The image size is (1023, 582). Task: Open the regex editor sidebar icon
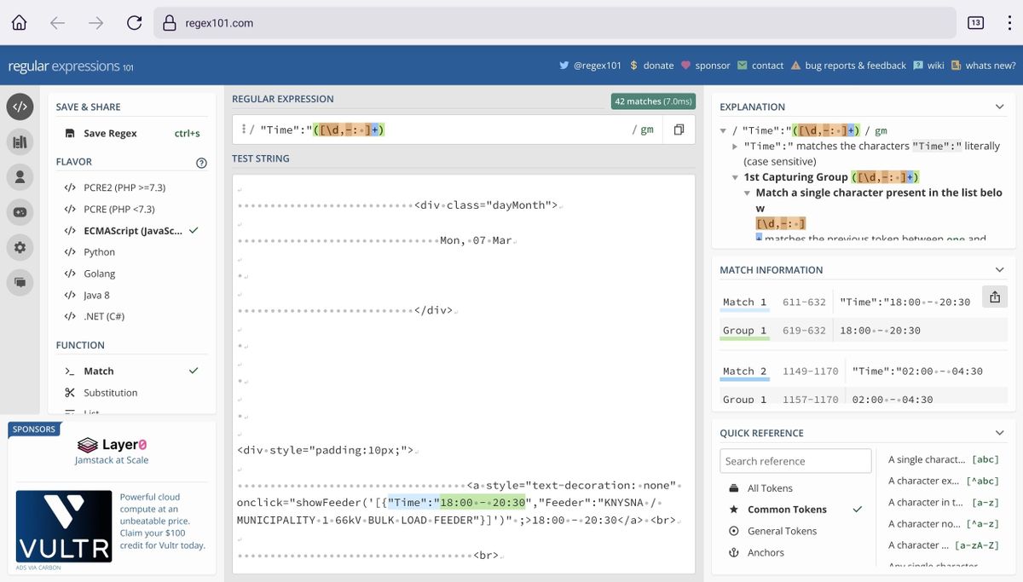20,107
